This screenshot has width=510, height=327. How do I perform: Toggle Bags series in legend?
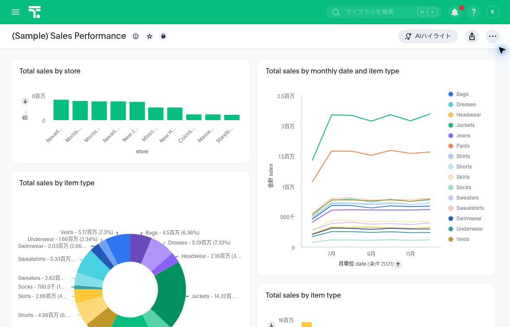coord(458,94)
